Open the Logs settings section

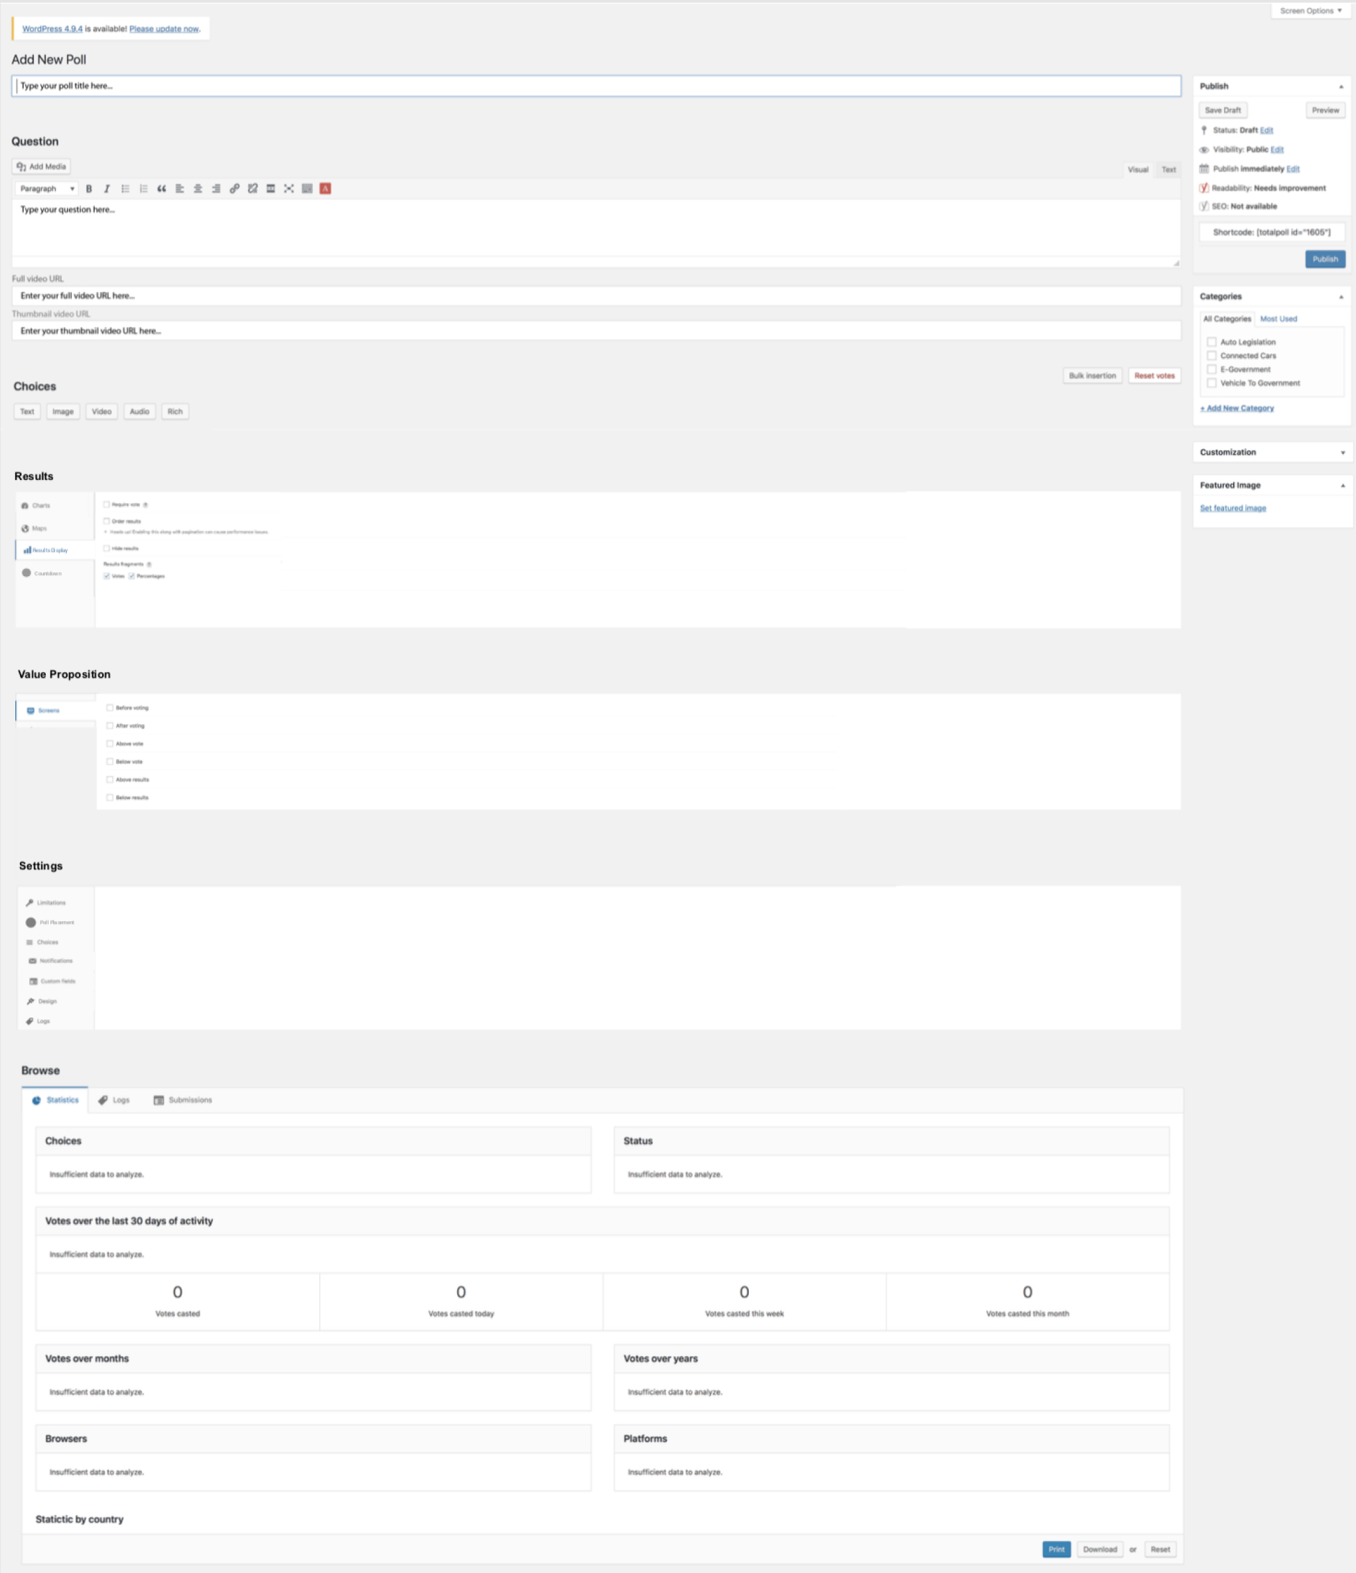42,1021
